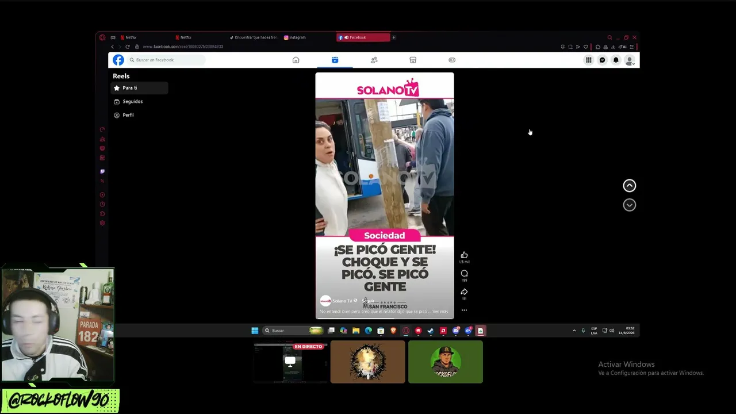The width and height of the screenshot is (736, 414).
Task: Open the Facebook home logo
Action: 118,60
